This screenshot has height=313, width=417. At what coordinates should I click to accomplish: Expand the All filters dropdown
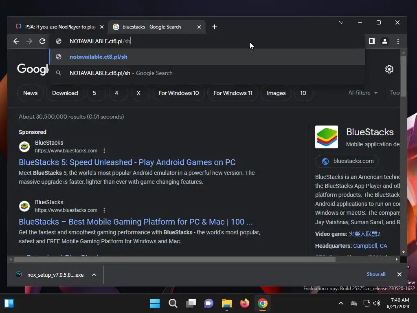click(x=363, y=93)
